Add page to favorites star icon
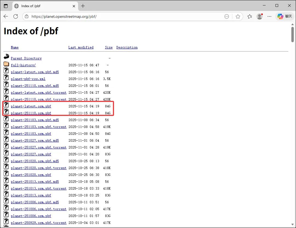The image size is (296, 228). [238, 16]
